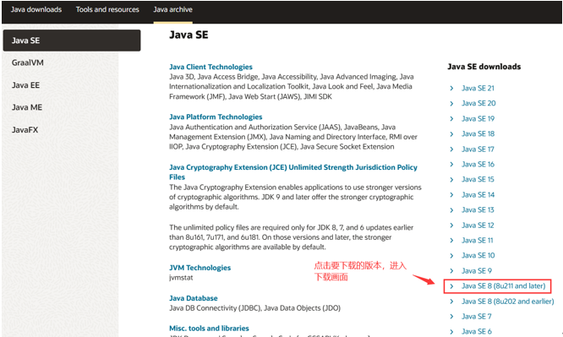Select GraalVM in the sidebar
Screen dimensions: 563x337
[28, 63]
